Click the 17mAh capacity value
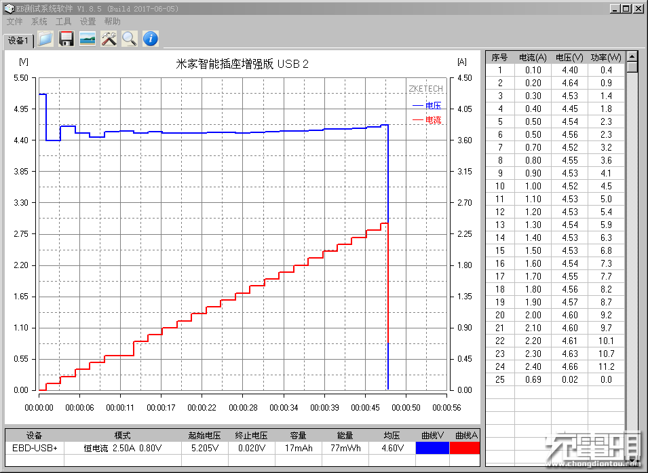This screenshot has width=648, height=473. [298, 448]
